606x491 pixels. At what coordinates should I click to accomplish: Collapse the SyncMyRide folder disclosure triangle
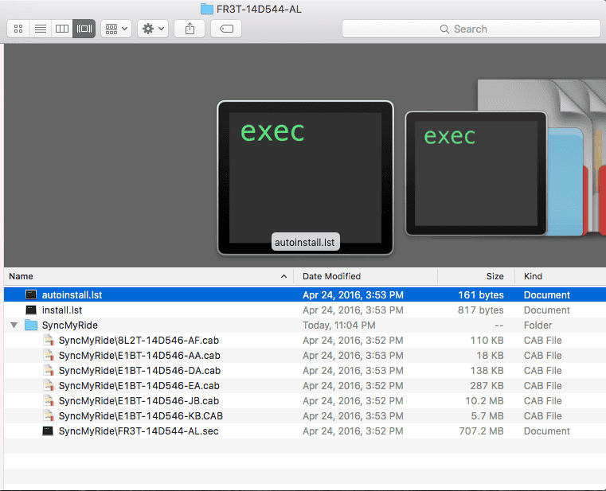[x=14, y=325]
